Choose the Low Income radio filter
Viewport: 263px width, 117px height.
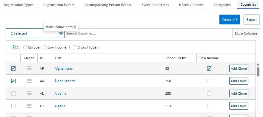coord(44,47)
